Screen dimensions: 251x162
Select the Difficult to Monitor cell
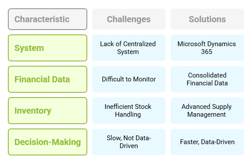[x=129, y=79]
